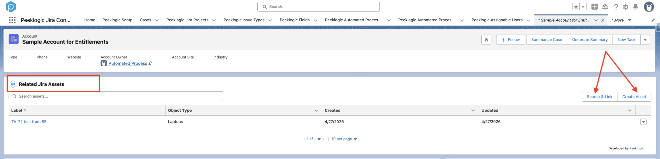Screen dimensions: 660x159
Task: Open the TA-72 test from SF link
Action: tap(29, 122)
